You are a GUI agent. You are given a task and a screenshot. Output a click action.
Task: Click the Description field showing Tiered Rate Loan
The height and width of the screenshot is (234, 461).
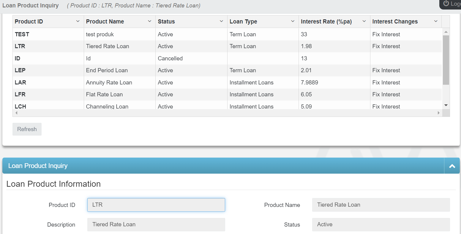pyautogui.click(x=156, y=224)
